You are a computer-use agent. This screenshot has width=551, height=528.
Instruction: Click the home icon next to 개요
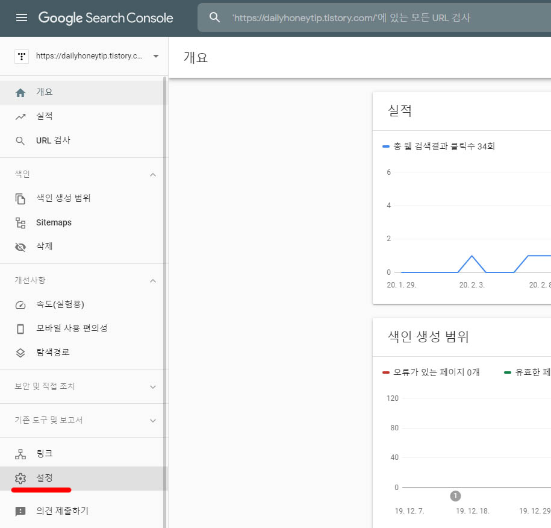click(20, 93)
